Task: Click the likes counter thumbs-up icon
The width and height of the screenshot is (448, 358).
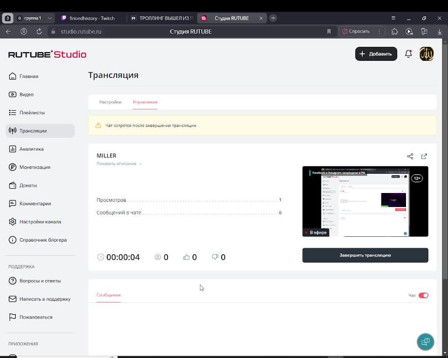Action: [x=186, y=257]
